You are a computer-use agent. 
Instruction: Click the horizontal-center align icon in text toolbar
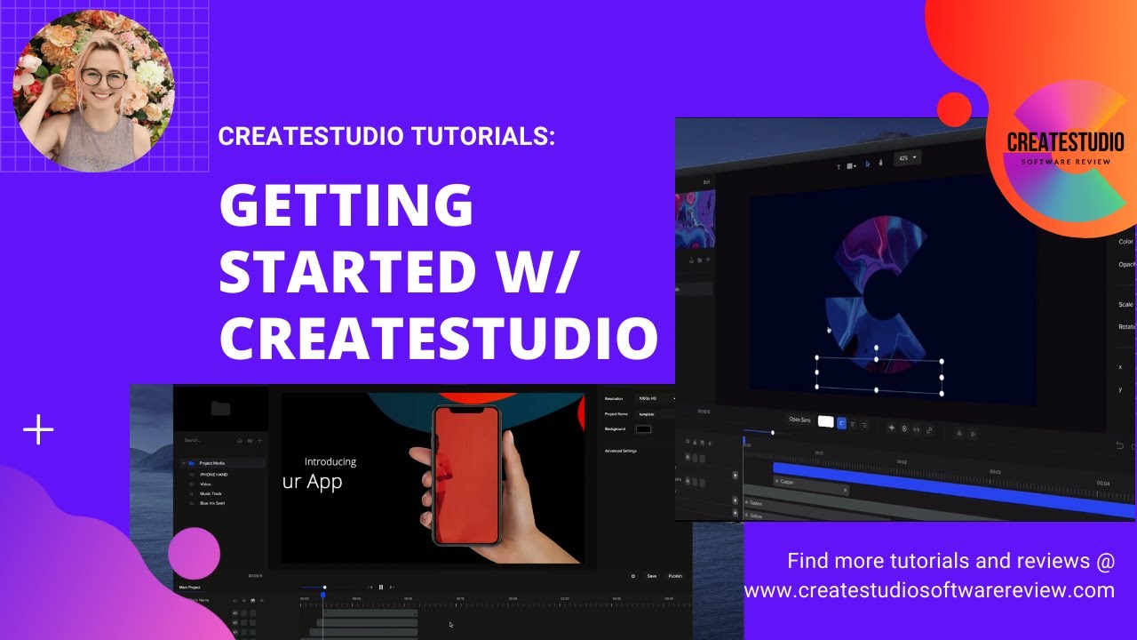click(x=892, y=428)
